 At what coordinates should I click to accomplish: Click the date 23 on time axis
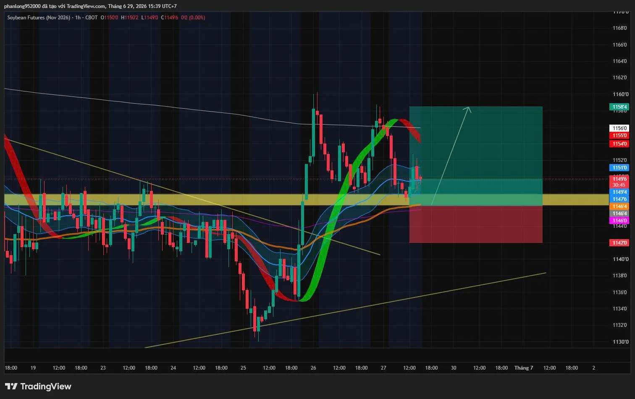point(103,368)
